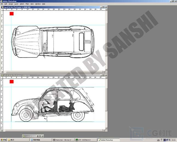
Task: Open the File menu
Action: [2, 4]
